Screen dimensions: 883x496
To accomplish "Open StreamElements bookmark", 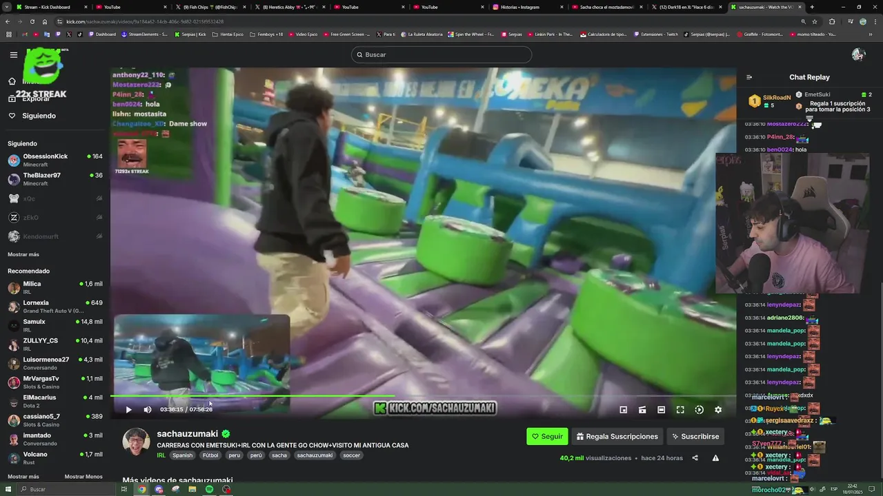I will 145,34.
